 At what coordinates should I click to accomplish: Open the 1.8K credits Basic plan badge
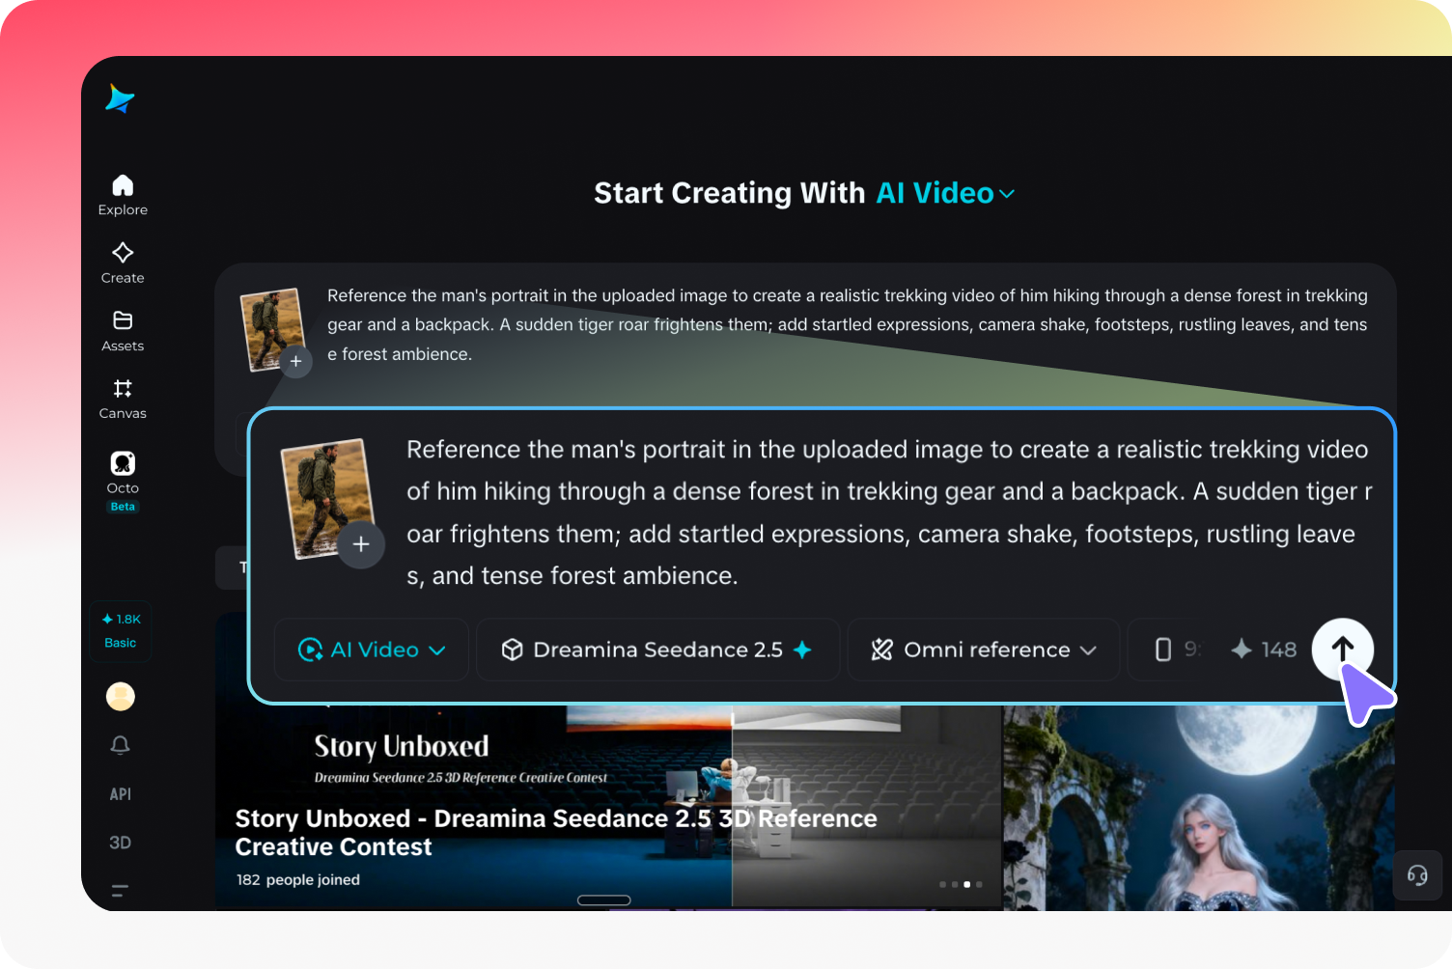tap(121, 631)
